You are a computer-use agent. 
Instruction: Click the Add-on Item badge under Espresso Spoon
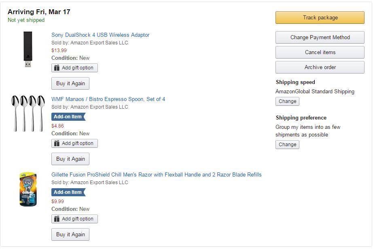coord(68,117)
